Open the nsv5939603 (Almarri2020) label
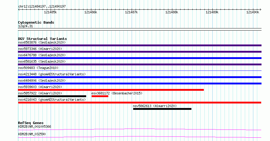 point(40,87)
